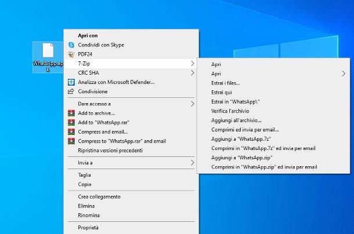Choose Elimina to delete the file
Image resolution: width=354 pixels, height=234 pixels.
pos(131,206)
